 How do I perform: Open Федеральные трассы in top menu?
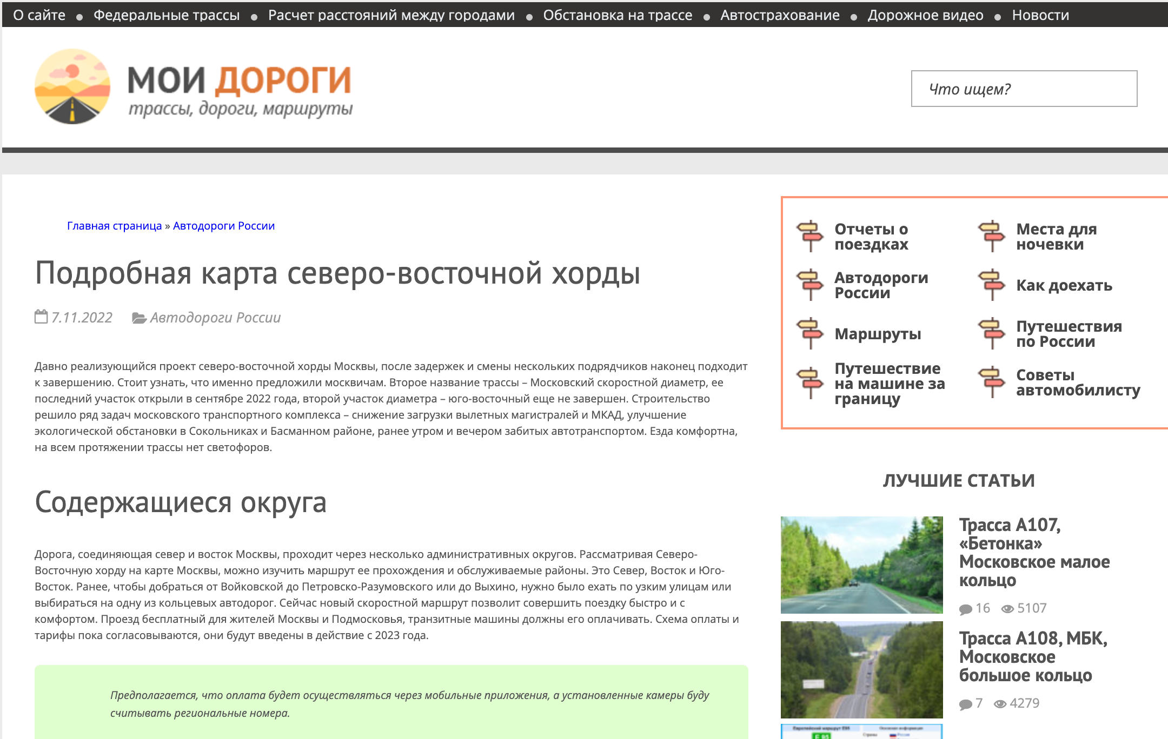pyautogui.click(x=167, y=15)
